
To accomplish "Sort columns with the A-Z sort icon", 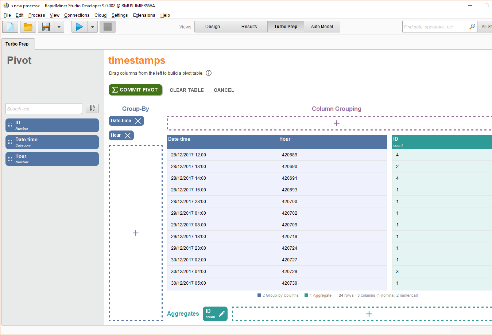I will click(92, 108).
